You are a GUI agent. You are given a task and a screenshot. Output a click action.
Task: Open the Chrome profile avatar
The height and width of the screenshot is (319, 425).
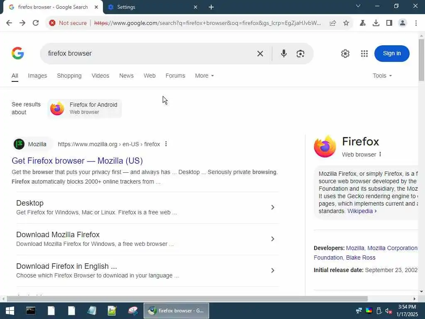(403, 23)
